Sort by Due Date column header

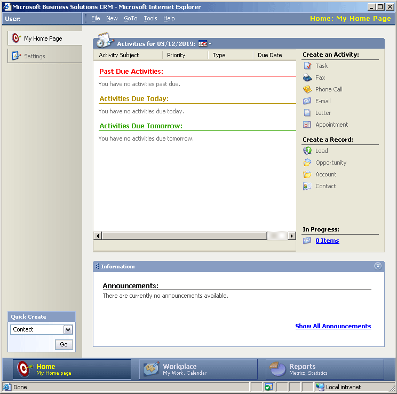275,55
